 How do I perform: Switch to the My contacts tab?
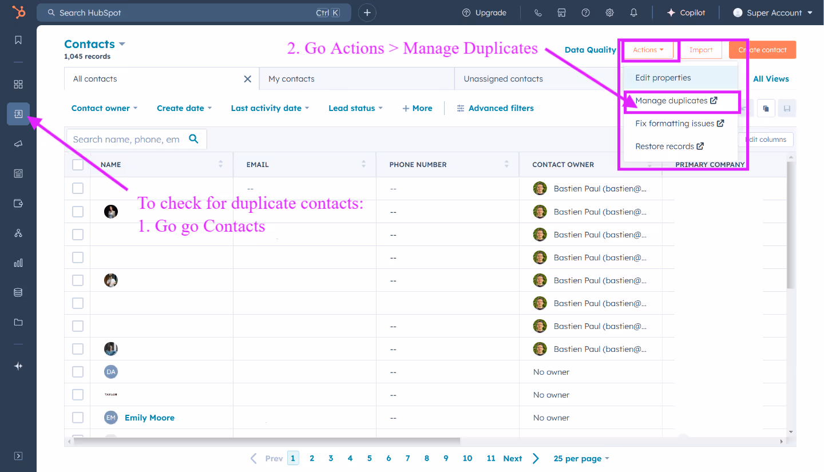(x=291, y=78)
